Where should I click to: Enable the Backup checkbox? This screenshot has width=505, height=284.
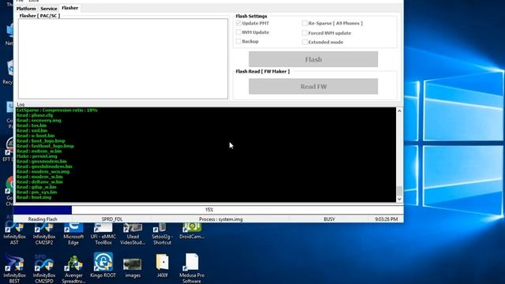click(x=238, y=41)
